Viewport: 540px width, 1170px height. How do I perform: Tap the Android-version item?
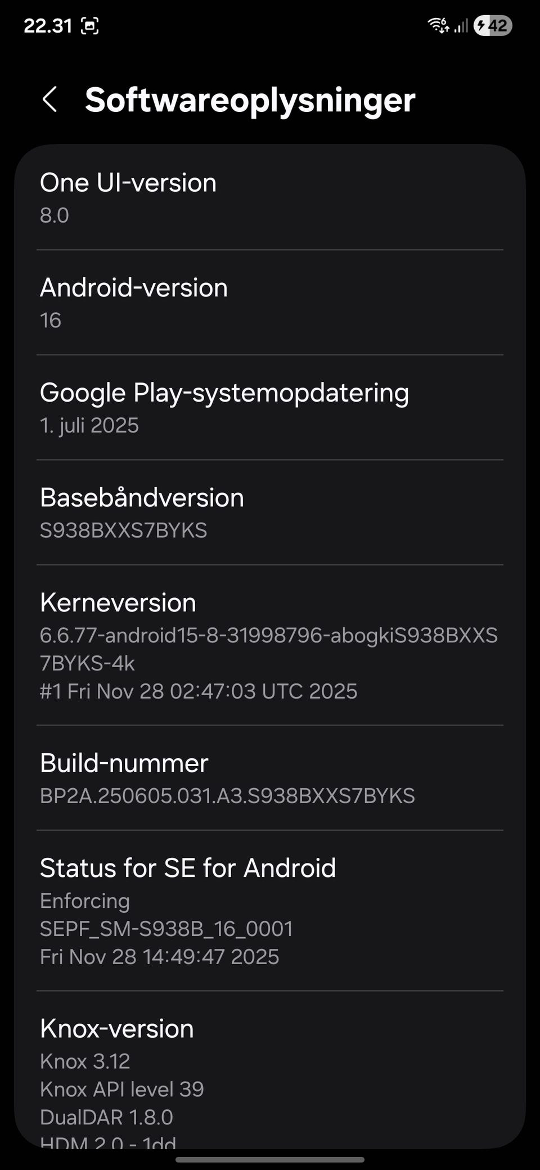click(270, 303)
